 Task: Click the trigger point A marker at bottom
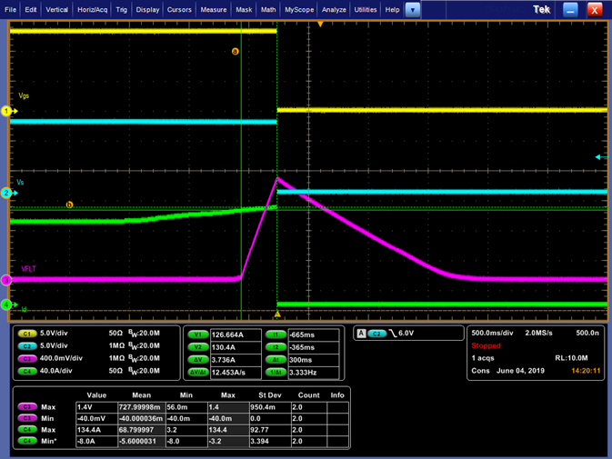point(277,314)
